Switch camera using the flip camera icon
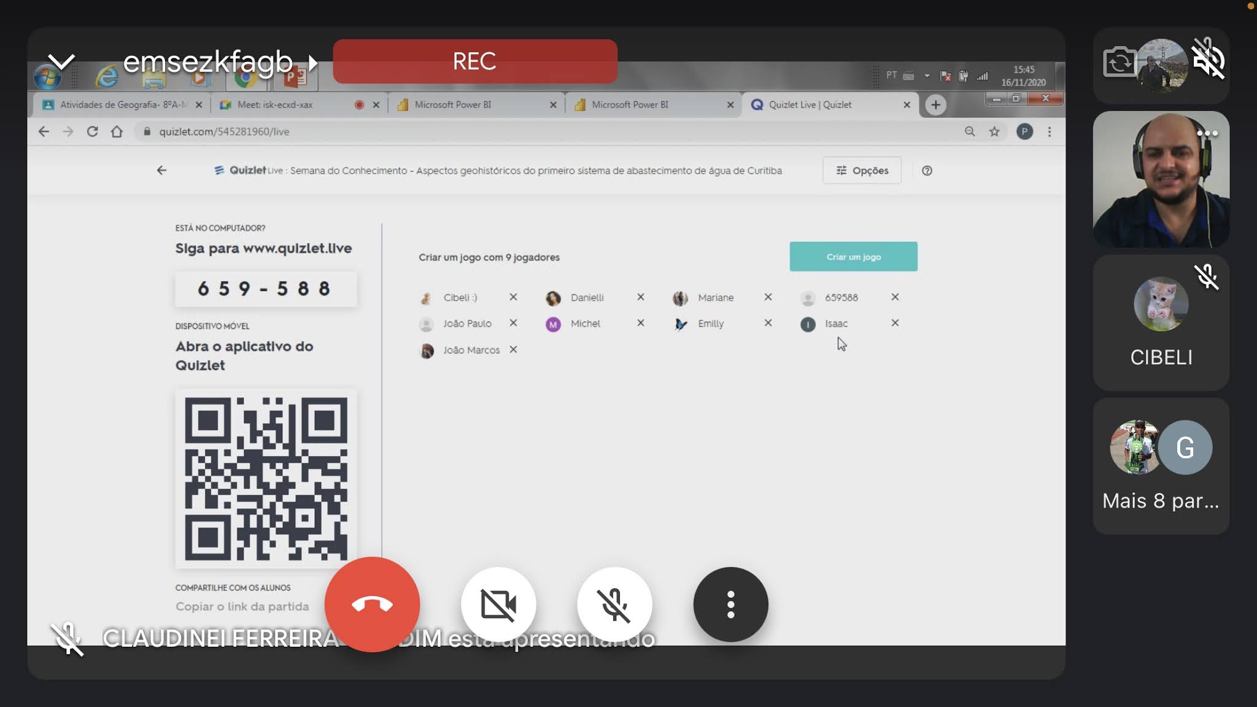This screenshot has height=707, width=1257. [x=1120, y=62]
